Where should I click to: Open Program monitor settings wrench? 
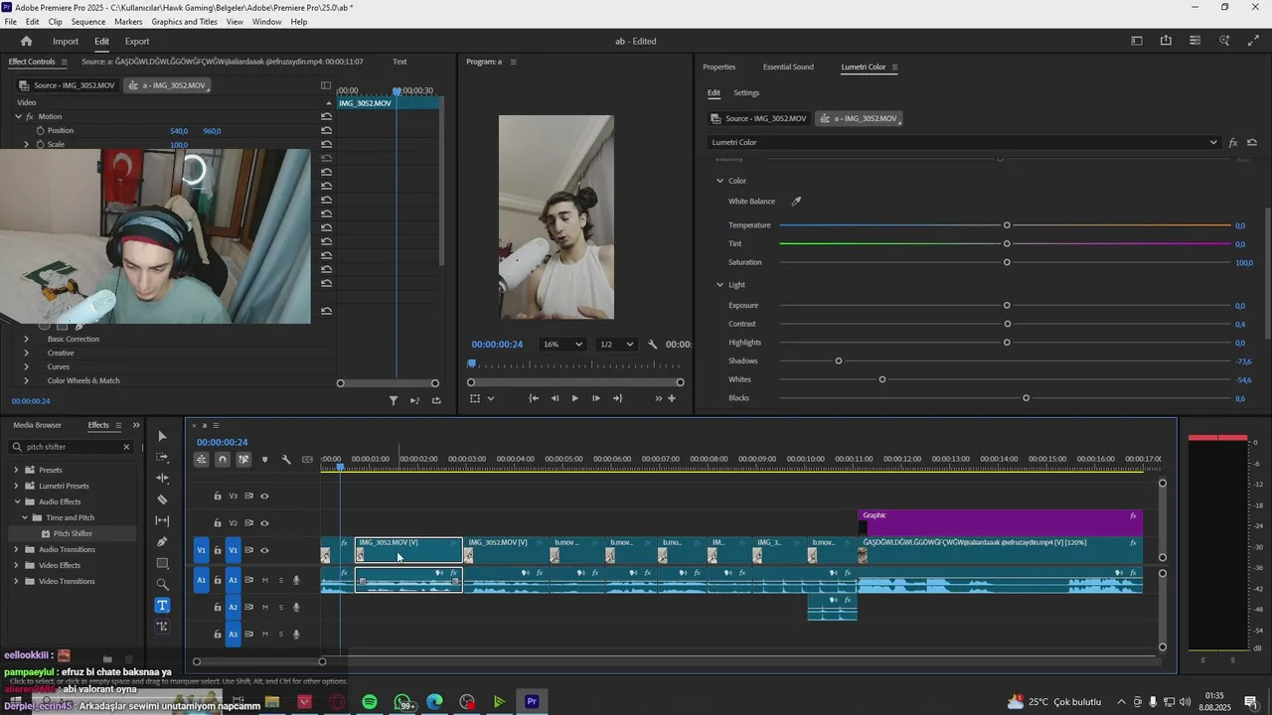coord(653,345)
